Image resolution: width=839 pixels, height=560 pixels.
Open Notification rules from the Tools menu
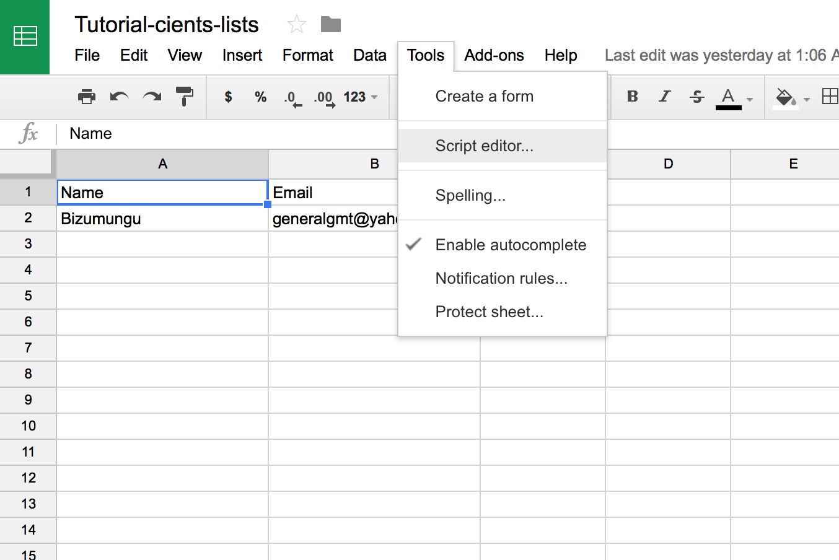coord(502,278)
